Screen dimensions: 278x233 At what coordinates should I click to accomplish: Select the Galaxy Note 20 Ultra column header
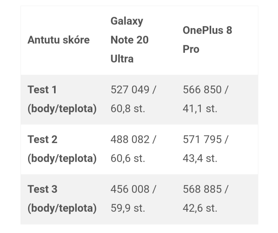click(129, 40)
